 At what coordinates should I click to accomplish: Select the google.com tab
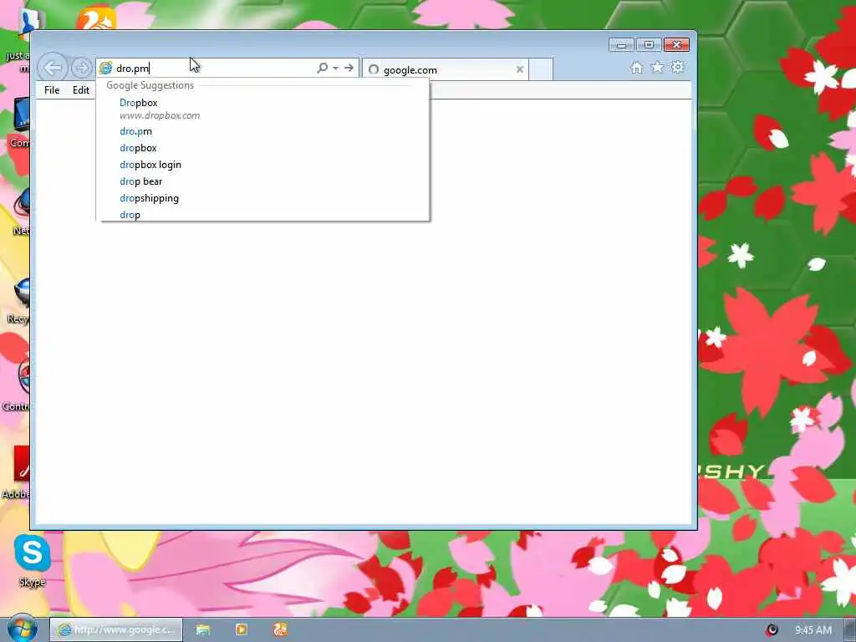coord(445,70)
